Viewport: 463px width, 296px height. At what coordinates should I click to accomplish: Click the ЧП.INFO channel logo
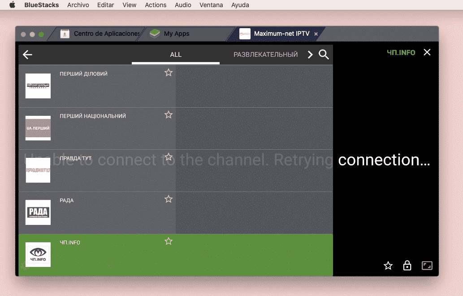(38, 254)
